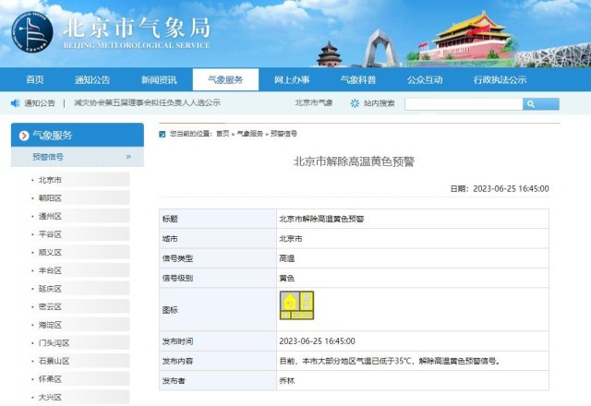Click the arrow icon in 气象服务 sidebar header
The width and height of the screenshot is (591, 406).
[23, 136]
